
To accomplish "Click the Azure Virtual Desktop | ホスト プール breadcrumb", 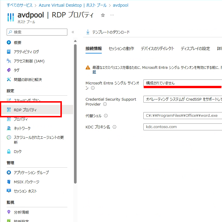I will coord(73,5).
